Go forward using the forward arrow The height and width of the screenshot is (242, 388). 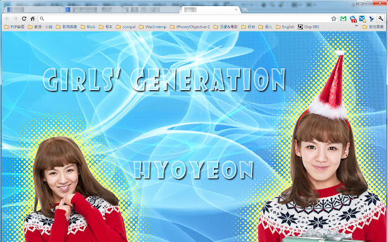pos(16,19)
